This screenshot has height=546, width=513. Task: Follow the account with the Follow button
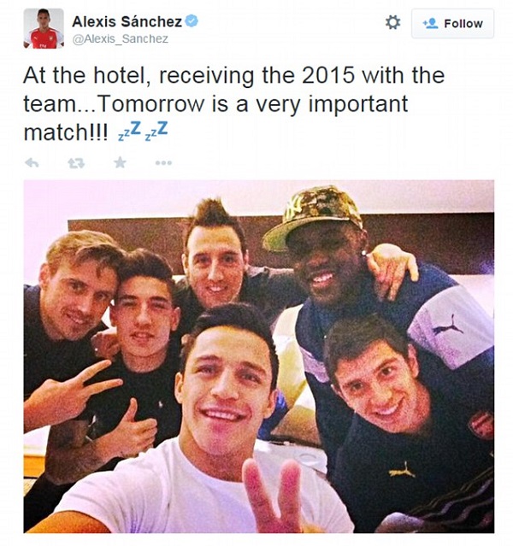[452, 24]
